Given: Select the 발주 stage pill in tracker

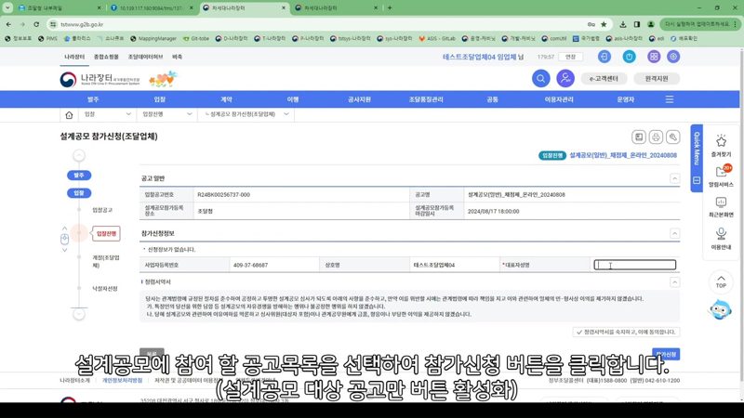Looking at the screenshot, I should point(79,176).
